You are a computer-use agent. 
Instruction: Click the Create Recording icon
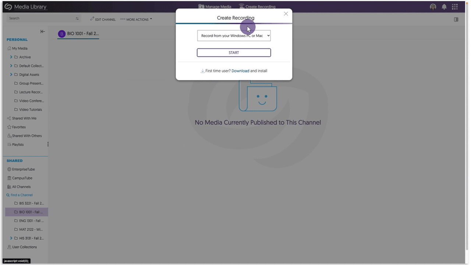point(241,6)
